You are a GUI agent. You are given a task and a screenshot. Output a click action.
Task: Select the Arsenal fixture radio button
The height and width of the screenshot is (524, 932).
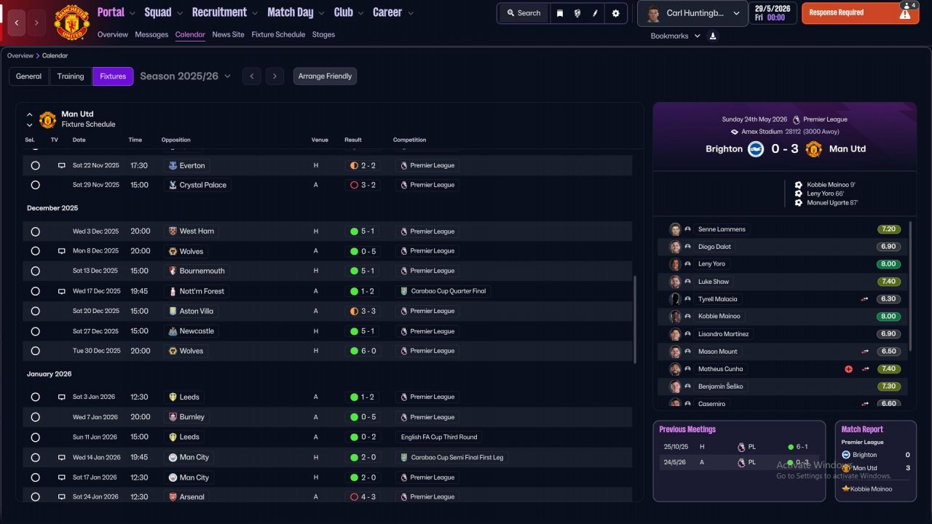coord(35,497)
